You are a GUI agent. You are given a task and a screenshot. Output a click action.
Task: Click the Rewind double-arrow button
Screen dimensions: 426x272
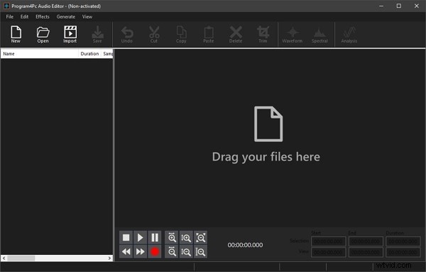coord(126,251)
